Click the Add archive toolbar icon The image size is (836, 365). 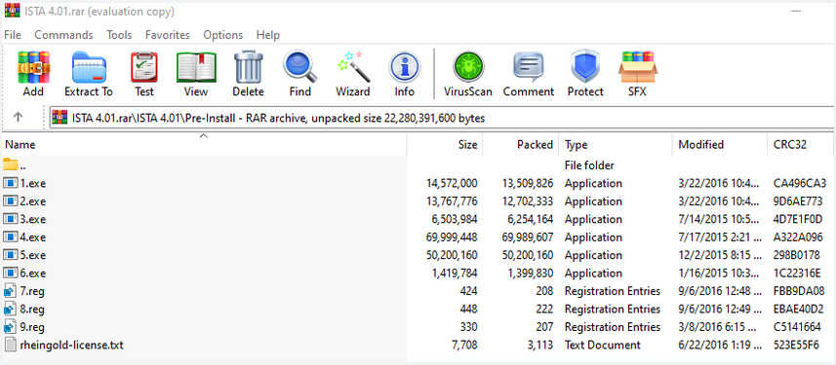point(33,67)
